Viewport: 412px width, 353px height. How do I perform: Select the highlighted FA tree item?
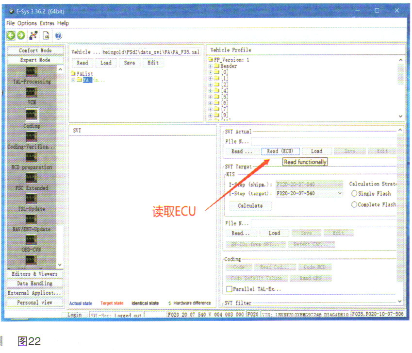pos(87,80)
